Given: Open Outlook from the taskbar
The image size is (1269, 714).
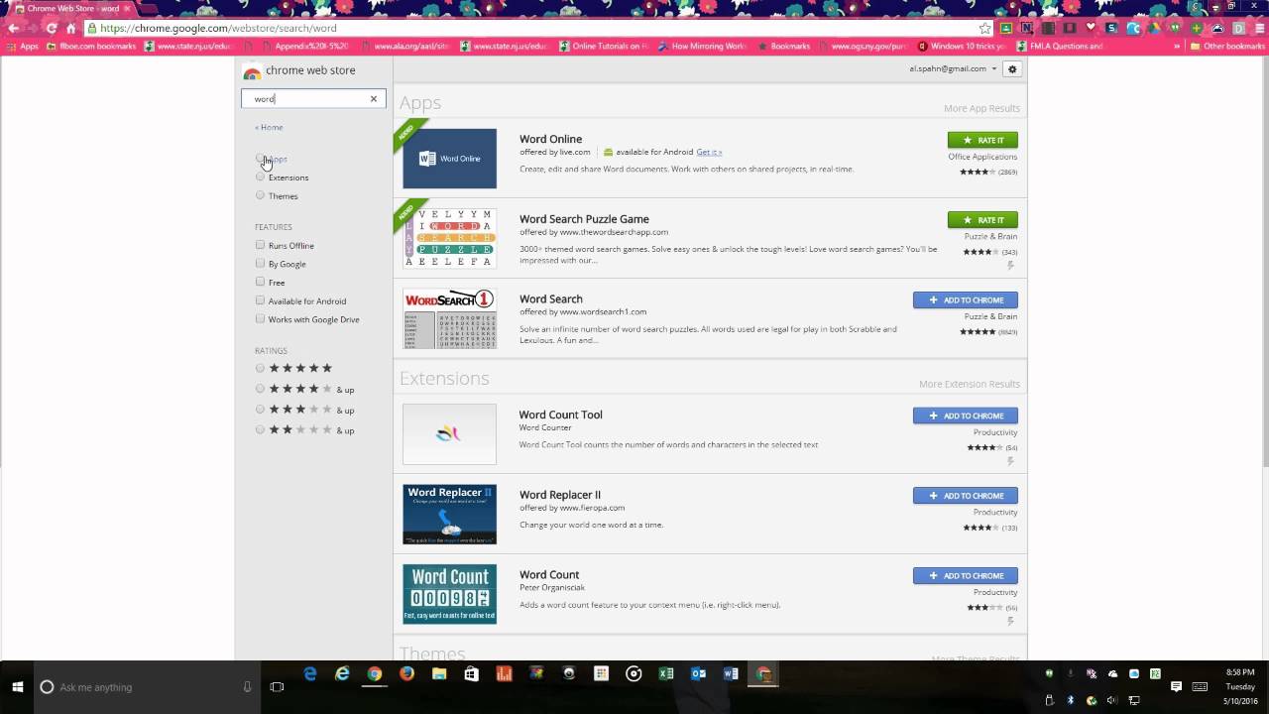Looking at the screenshot, I should (x=698, y=674).
